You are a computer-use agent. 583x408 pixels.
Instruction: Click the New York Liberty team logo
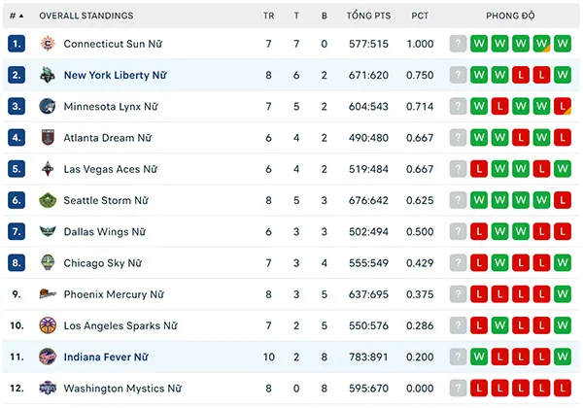pos(48,75)
